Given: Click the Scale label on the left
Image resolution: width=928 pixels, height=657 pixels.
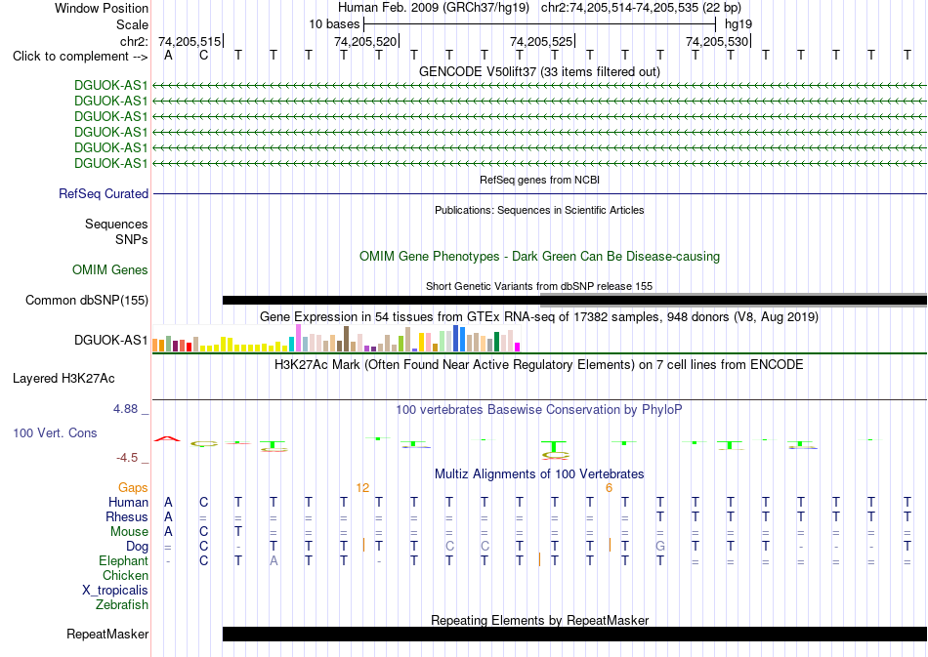Looking at the screenshot, I should (132, 24).
